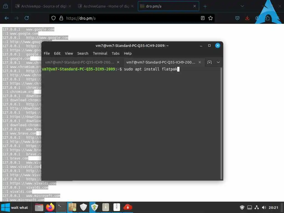View site security padlock info
The width and height of the screenshot is (284, 213).
point(61,18)
